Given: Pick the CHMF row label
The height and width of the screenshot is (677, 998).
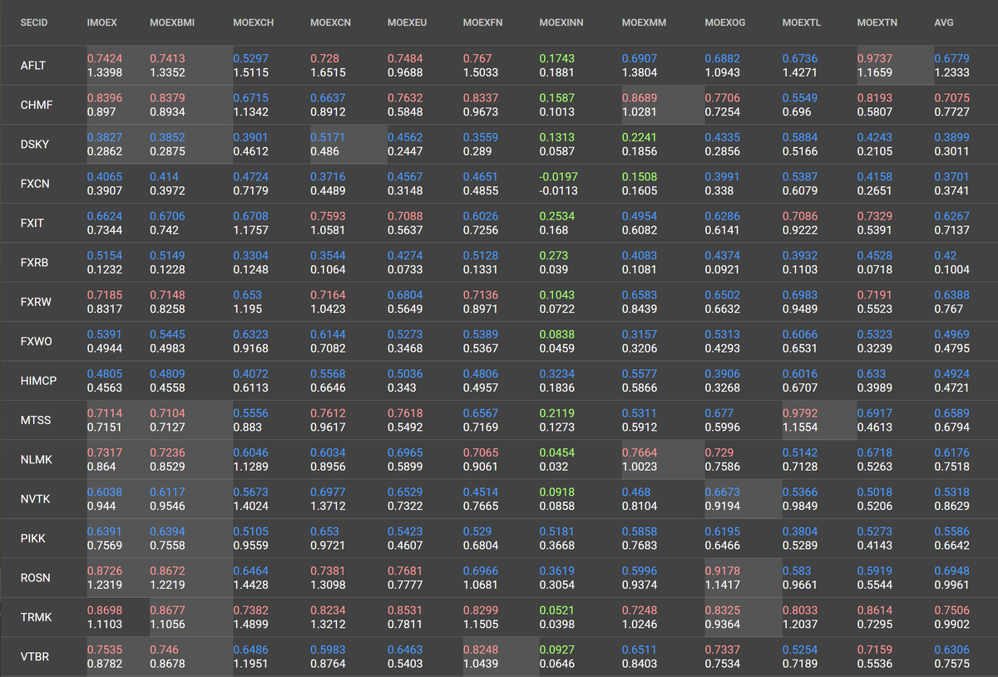Looking at the screenshot, I should [35, 105].
